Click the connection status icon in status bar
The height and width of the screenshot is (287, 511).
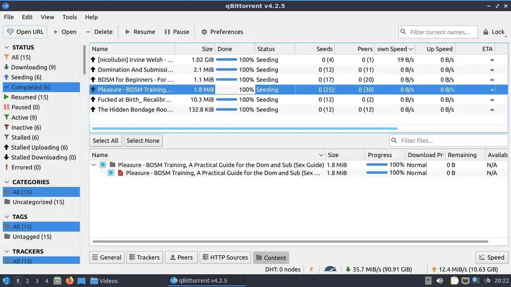coord(311,269)
